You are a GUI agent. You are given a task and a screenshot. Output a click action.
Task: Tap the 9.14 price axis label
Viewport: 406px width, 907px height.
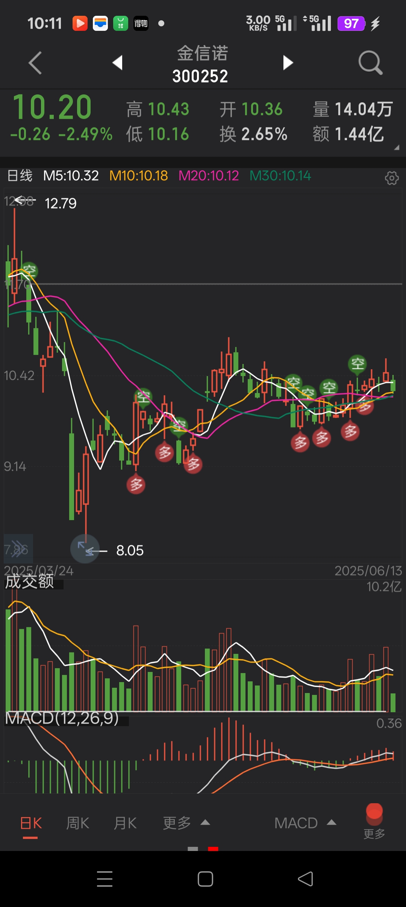15,466
